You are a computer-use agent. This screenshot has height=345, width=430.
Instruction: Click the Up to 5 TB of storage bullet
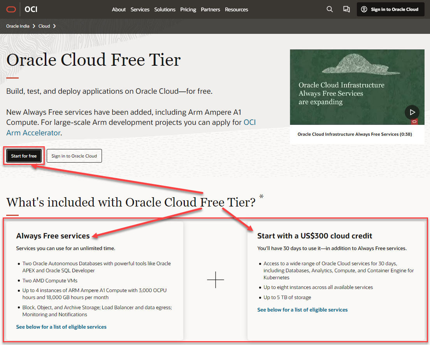(287, 297)
